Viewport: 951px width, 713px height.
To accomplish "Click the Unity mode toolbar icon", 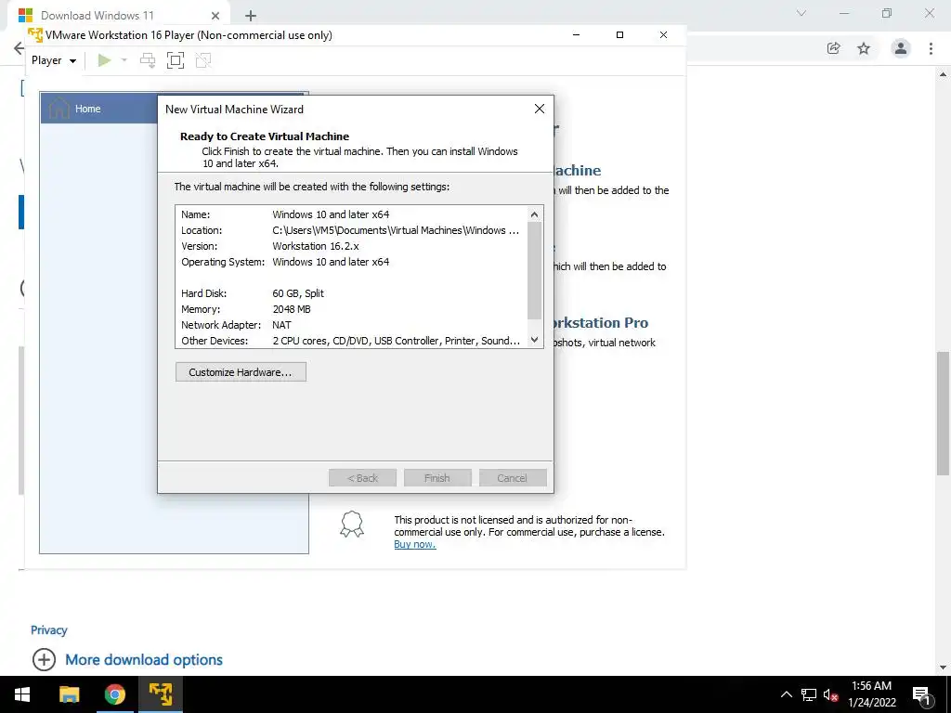I will (x=203, y=60).
